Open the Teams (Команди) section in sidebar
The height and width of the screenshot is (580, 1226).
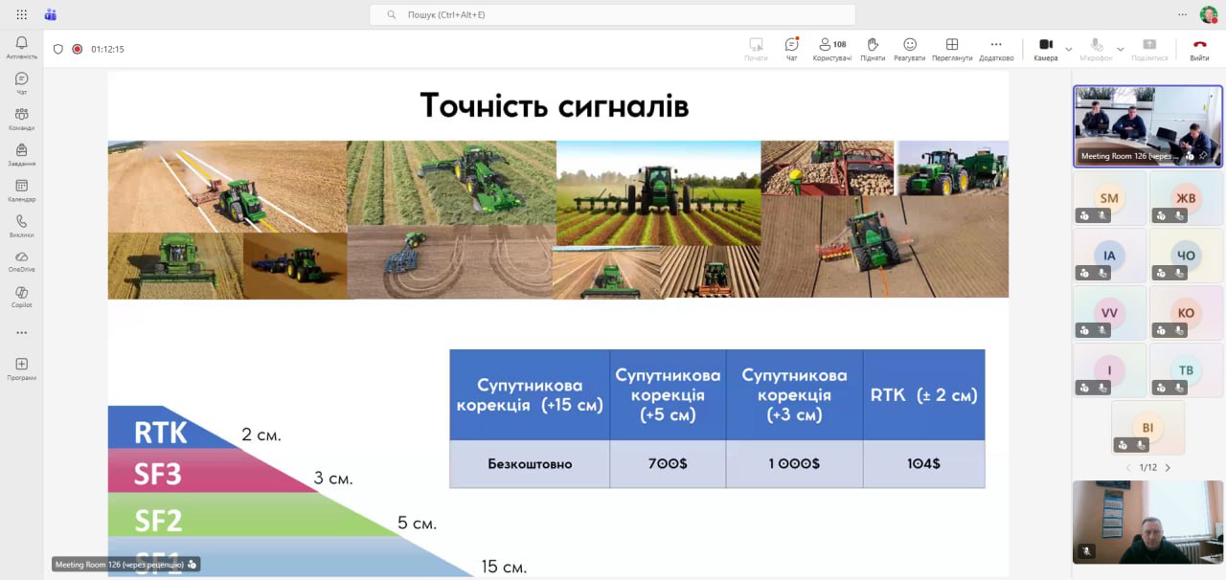(x=21, y=118)
